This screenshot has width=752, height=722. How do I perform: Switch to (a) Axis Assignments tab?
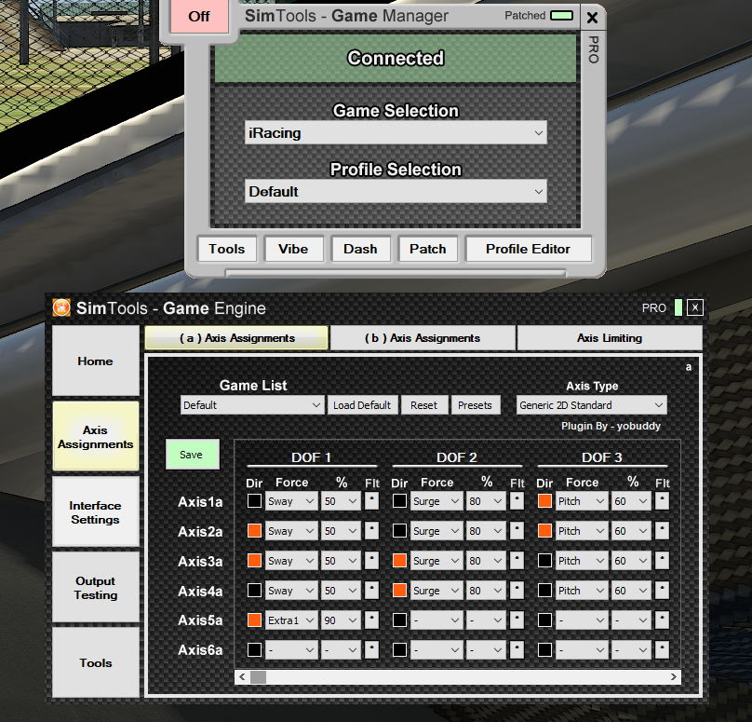pos(237,338)
